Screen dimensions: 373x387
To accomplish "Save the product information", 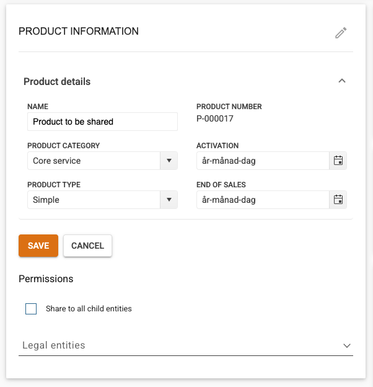I will [38, 246].
